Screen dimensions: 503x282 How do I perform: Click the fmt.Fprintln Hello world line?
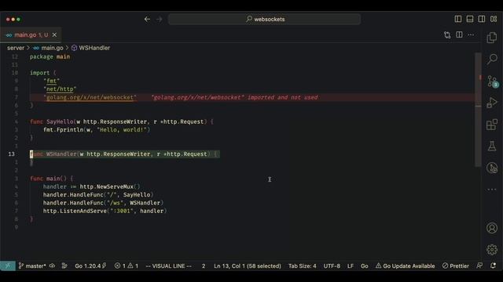click(97, 130)
